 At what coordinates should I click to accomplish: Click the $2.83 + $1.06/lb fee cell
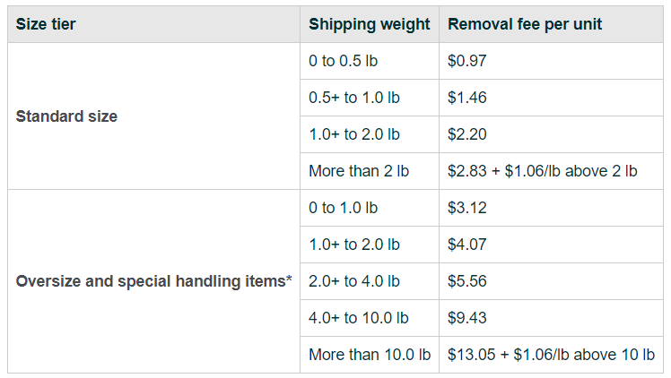click(542, 171)
